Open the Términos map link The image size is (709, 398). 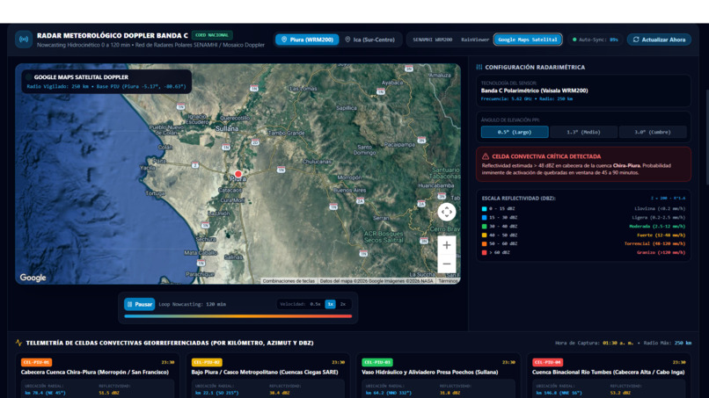tap(448, 281)
